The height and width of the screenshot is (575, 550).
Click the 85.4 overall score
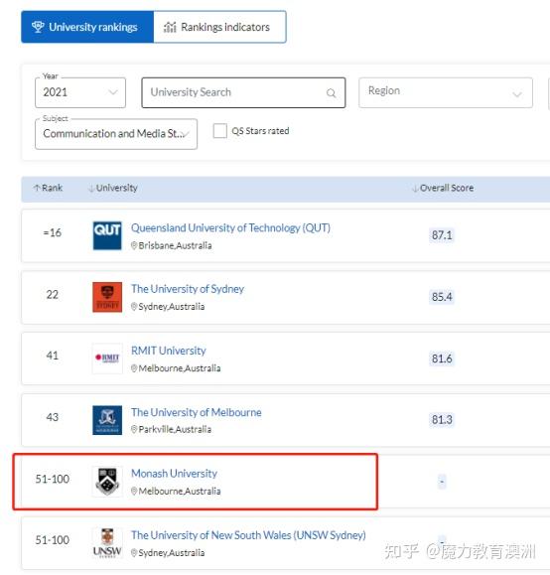(x=442, y=297)
